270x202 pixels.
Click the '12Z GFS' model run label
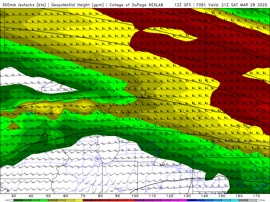pyautogui.click(x=183, y=5)
